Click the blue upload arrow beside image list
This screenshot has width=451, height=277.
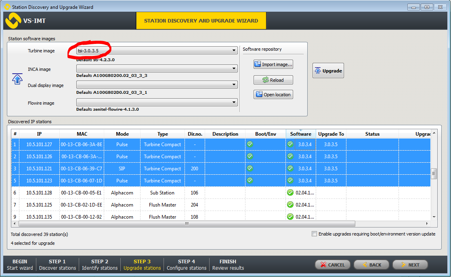(x=17, y=79)
